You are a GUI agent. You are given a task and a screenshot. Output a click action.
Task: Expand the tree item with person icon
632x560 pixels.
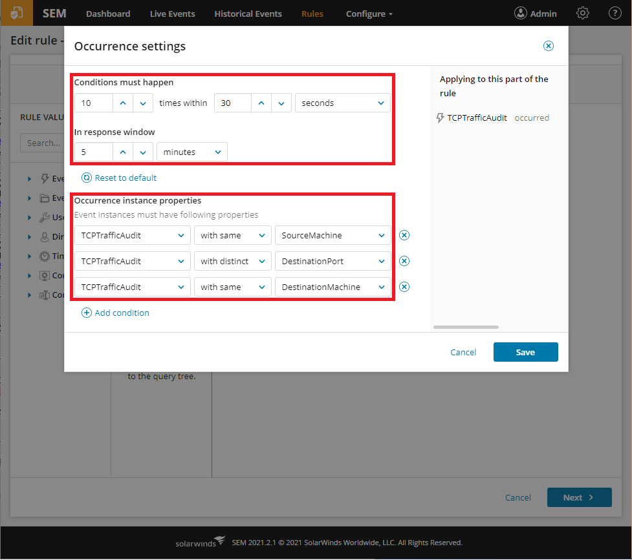pyautogui.click(x=29, y=236)
